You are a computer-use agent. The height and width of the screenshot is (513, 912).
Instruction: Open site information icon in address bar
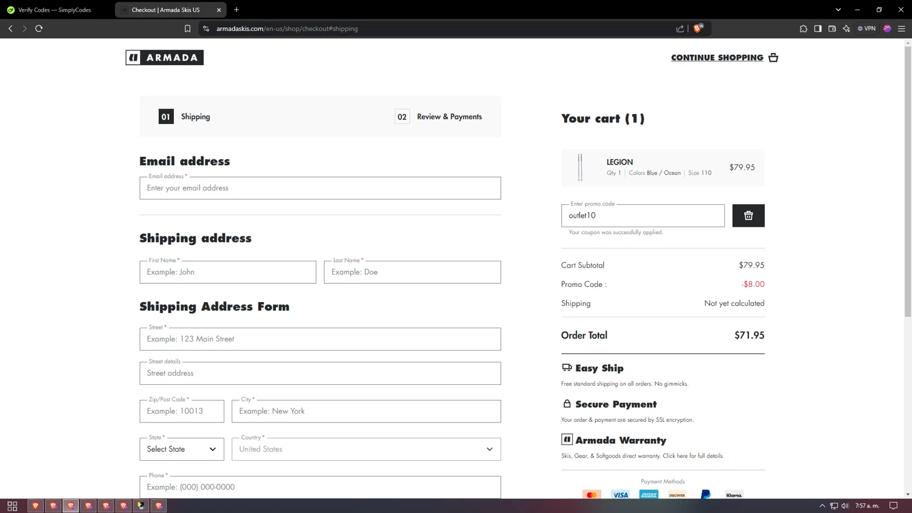click(206, 29)
